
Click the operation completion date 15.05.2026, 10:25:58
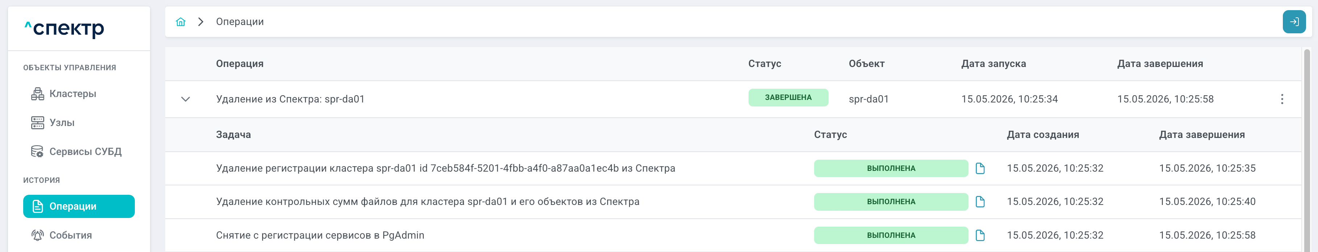[1165, 99]
